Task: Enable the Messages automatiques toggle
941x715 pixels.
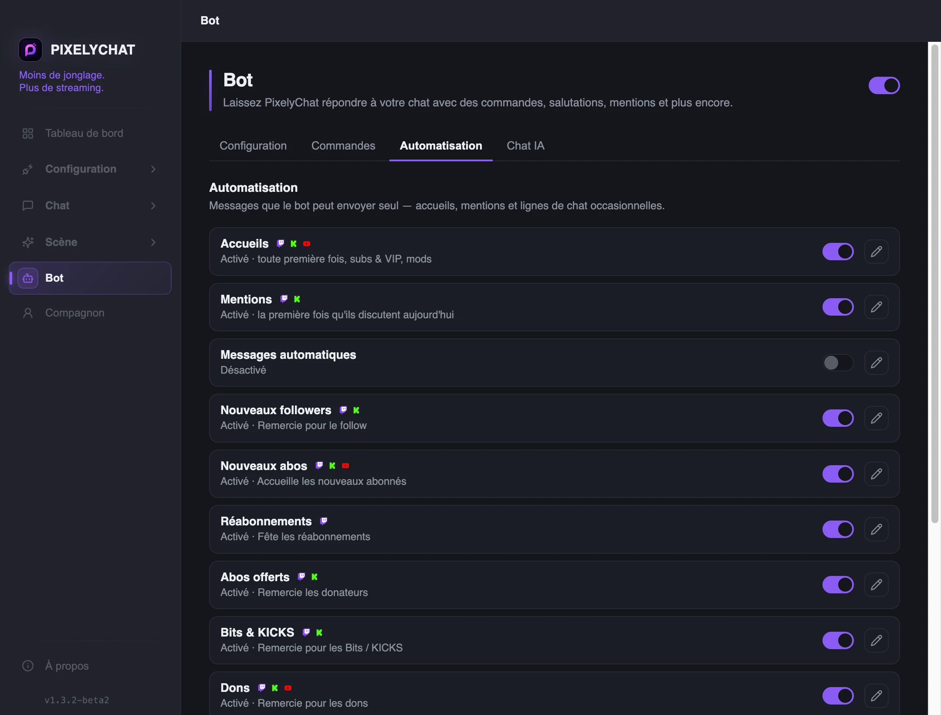Action: [x=838, y=363]
